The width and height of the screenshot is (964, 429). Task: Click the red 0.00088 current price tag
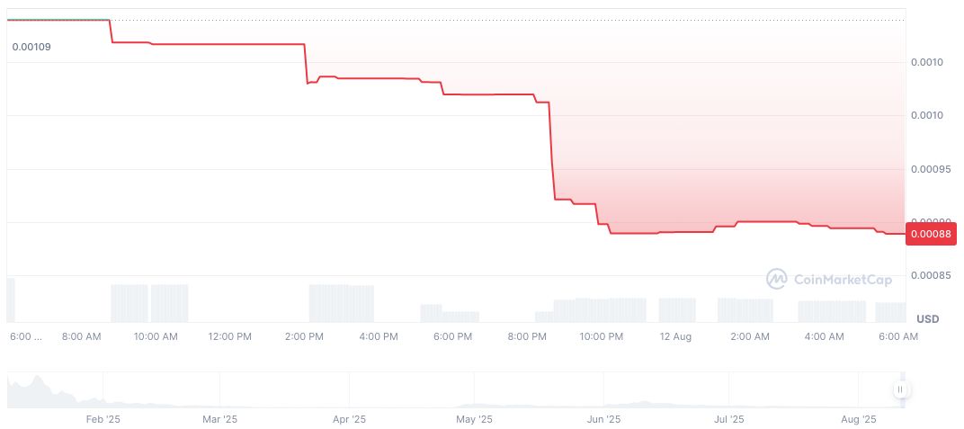coord(932,234)
